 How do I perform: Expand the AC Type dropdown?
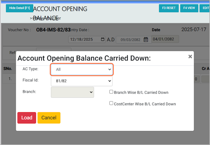pyautogui.click(x=82, y=69)
